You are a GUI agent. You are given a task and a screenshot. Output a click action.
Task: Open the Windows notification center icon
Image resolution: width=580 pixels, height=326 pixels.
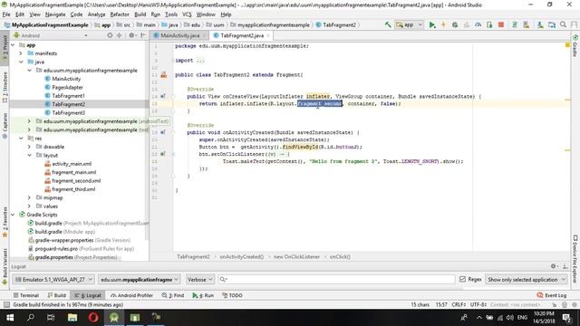coord(566,317)
